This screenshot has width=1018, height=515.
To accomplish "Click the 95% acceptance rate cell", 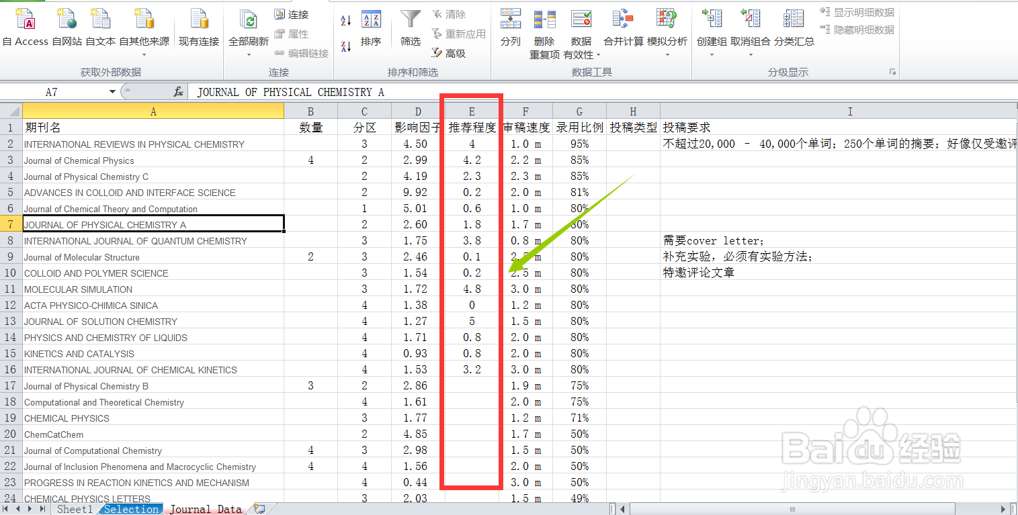I will pos(579,144).
